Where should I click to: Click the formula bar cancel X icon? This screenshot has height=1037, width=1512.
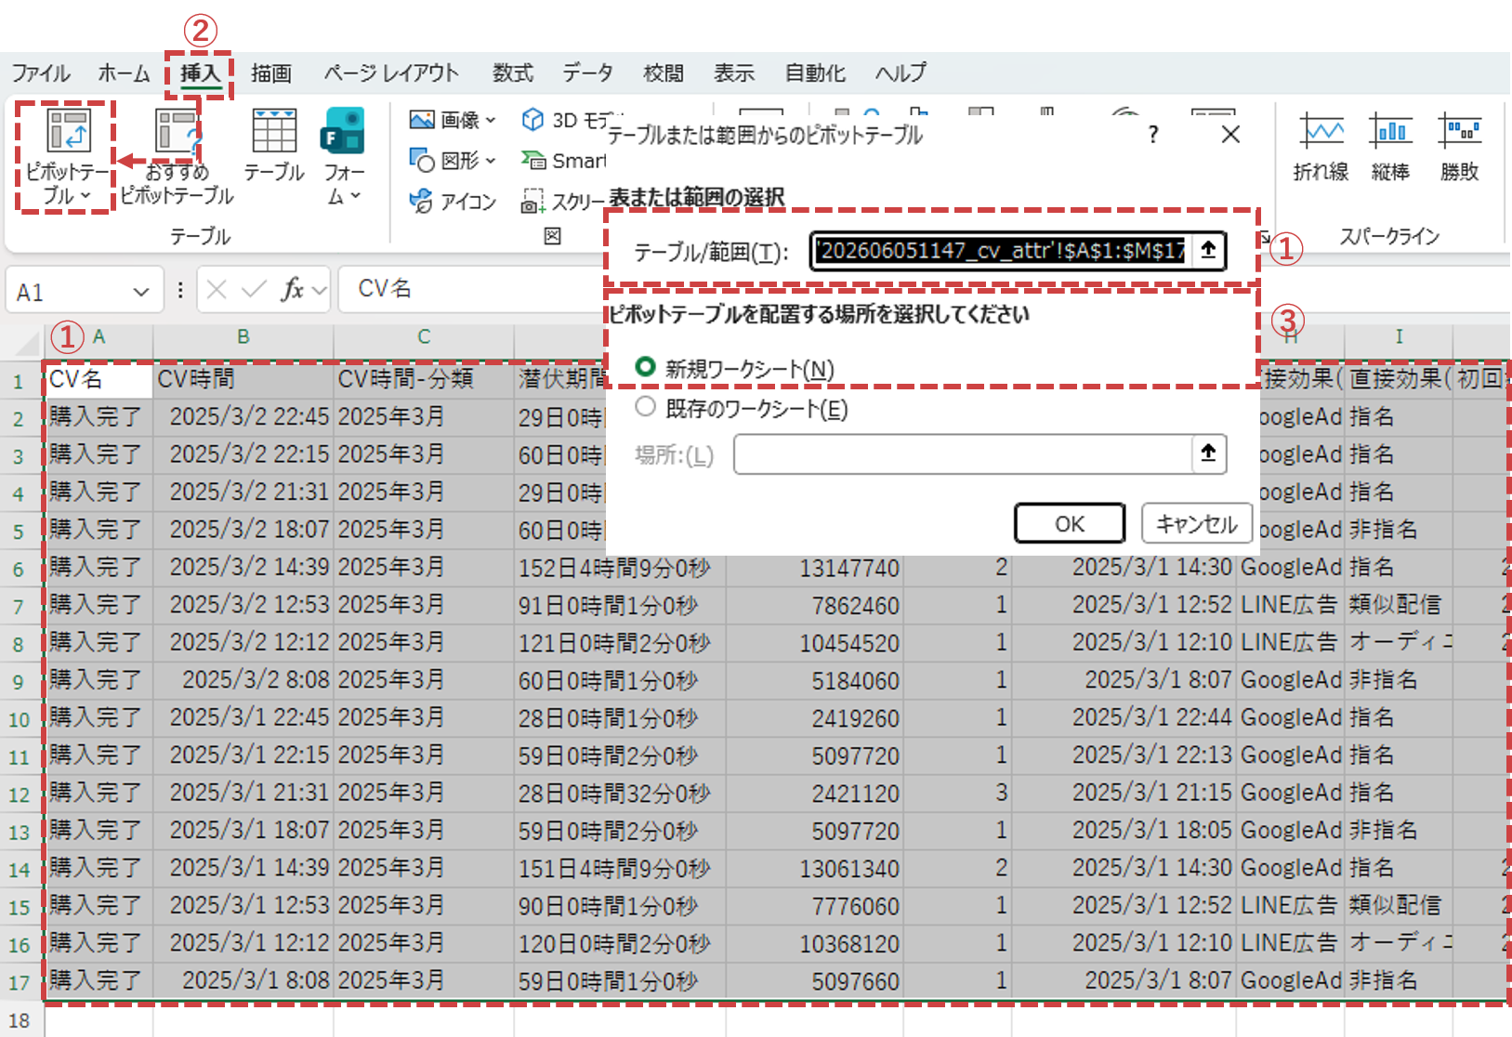(217, 290)
